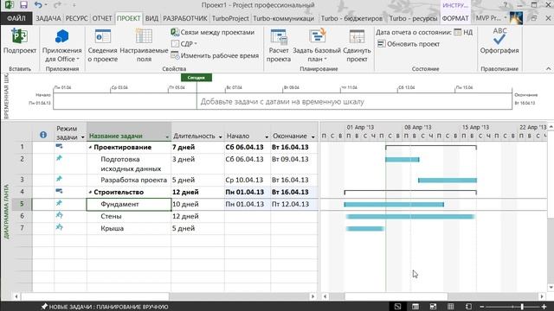The width and height of the screenshot is (554, 311).
Task: Click the task mode icon for Проектирование
Action: click(59, 146)
